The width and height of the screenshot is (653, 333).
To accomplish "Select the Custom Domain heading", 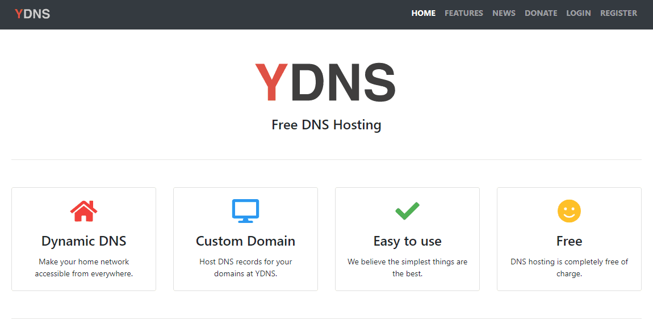I will 245,241.
